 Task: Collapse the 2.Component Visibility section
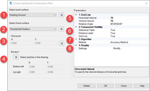pos(76,27)
